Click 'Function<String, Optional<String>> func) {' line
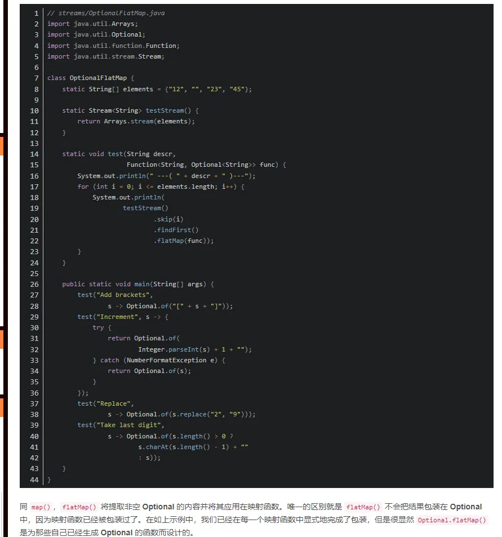Screen dimensions: 502x537 point(206,165)
